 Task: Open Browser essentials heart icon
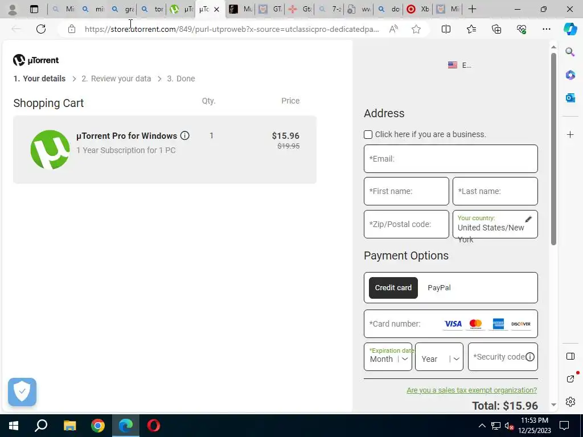(522, 29)
